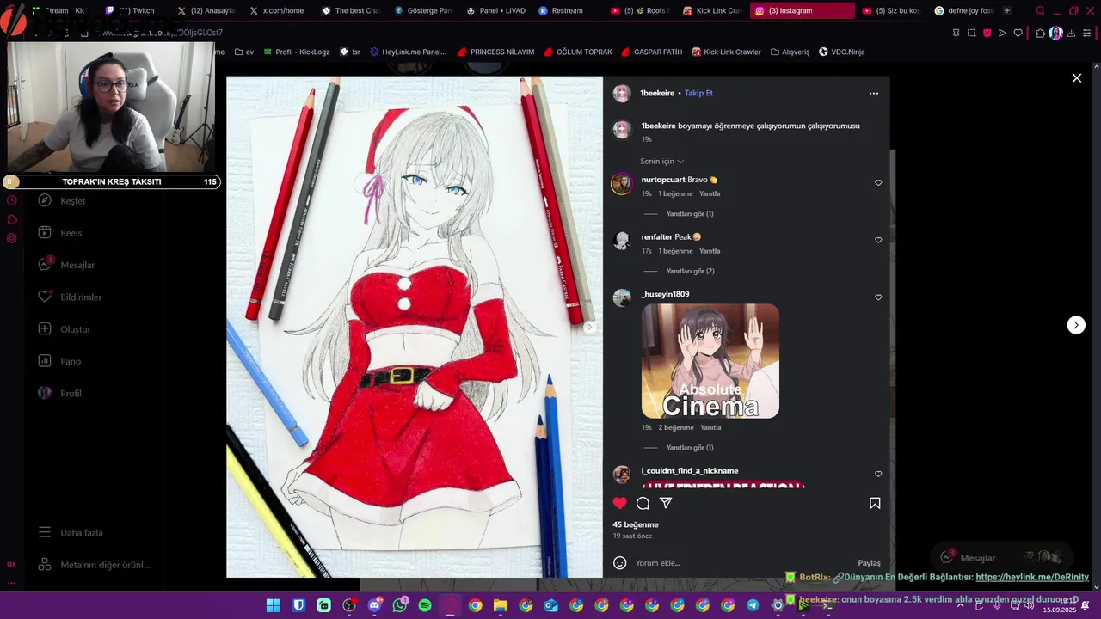
Task: Open the 'Profil - KickLogz' bookmark
Action: (x=295, y=52)
